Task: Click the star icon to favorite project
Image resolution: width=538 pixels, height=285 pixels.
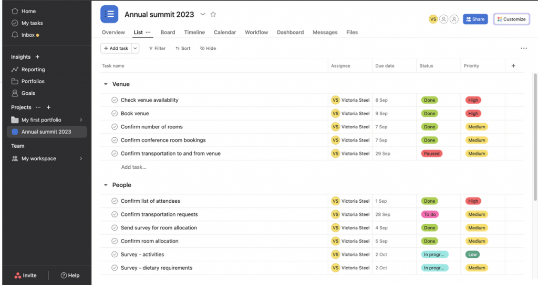Action: point(213,15)
